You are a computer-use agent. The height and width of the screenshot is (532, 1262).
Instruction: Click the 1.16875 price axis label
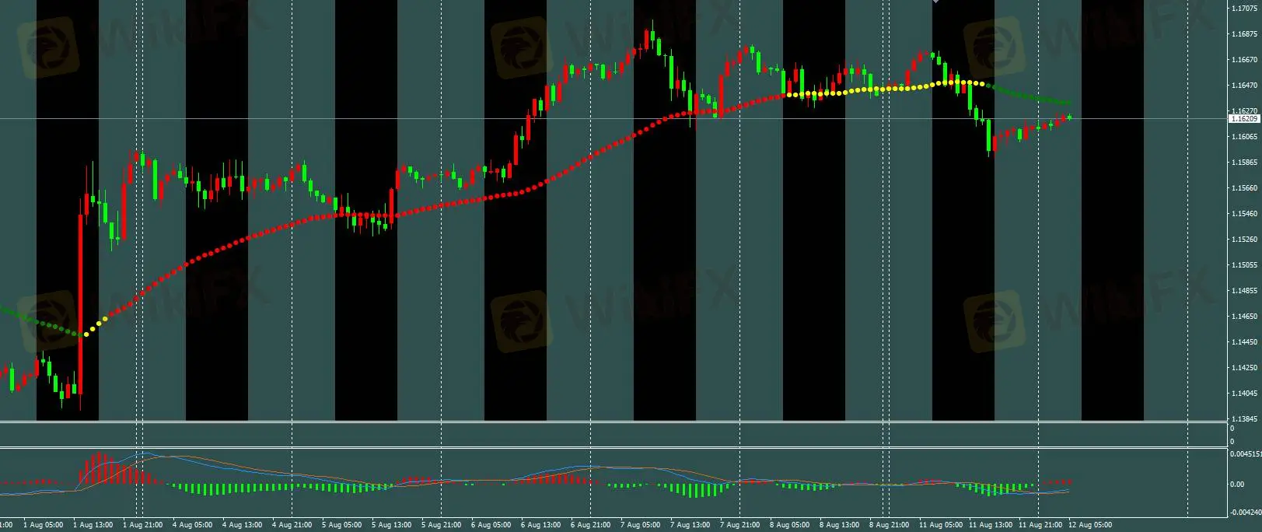click(1245, 34)
